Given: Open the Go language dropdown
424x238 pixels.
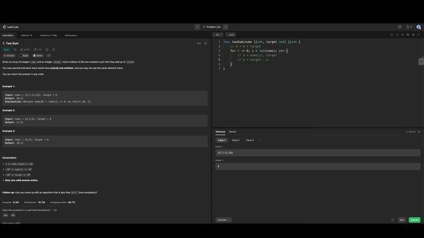Looking at the screenshot, I should (x=218, y=35).
